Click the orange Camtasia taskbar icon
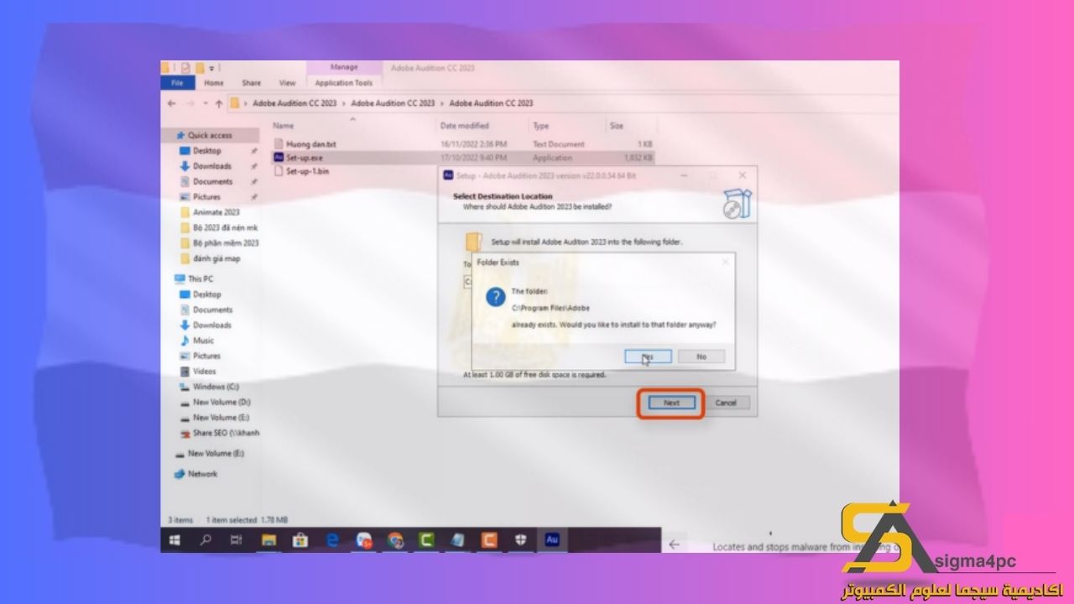Image resolution: width=1074 pixels, height=604 pixels. pos(489,541)
